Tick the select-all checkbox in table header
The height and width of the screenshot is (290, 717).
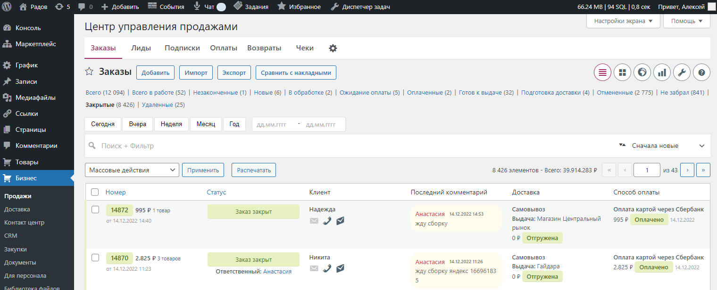point(95,192)
